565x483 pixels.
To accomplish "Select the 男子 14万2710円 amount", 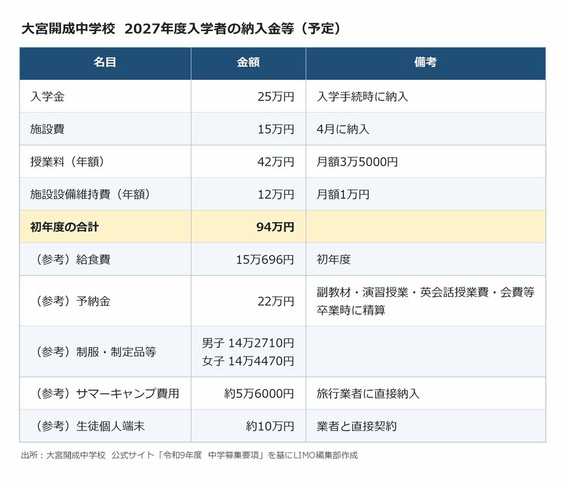I will pos(248,343).
